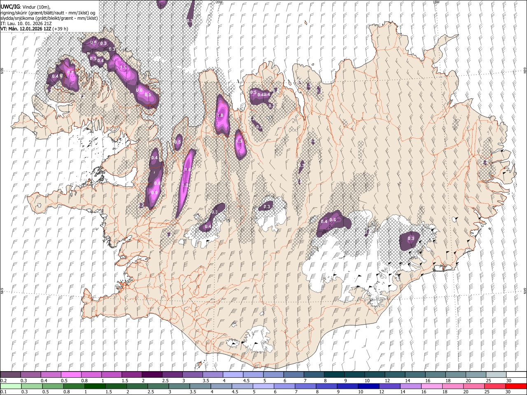Click the 0.8 snowfall value on the map
The image size is (527, 395).
click(157, 183)
